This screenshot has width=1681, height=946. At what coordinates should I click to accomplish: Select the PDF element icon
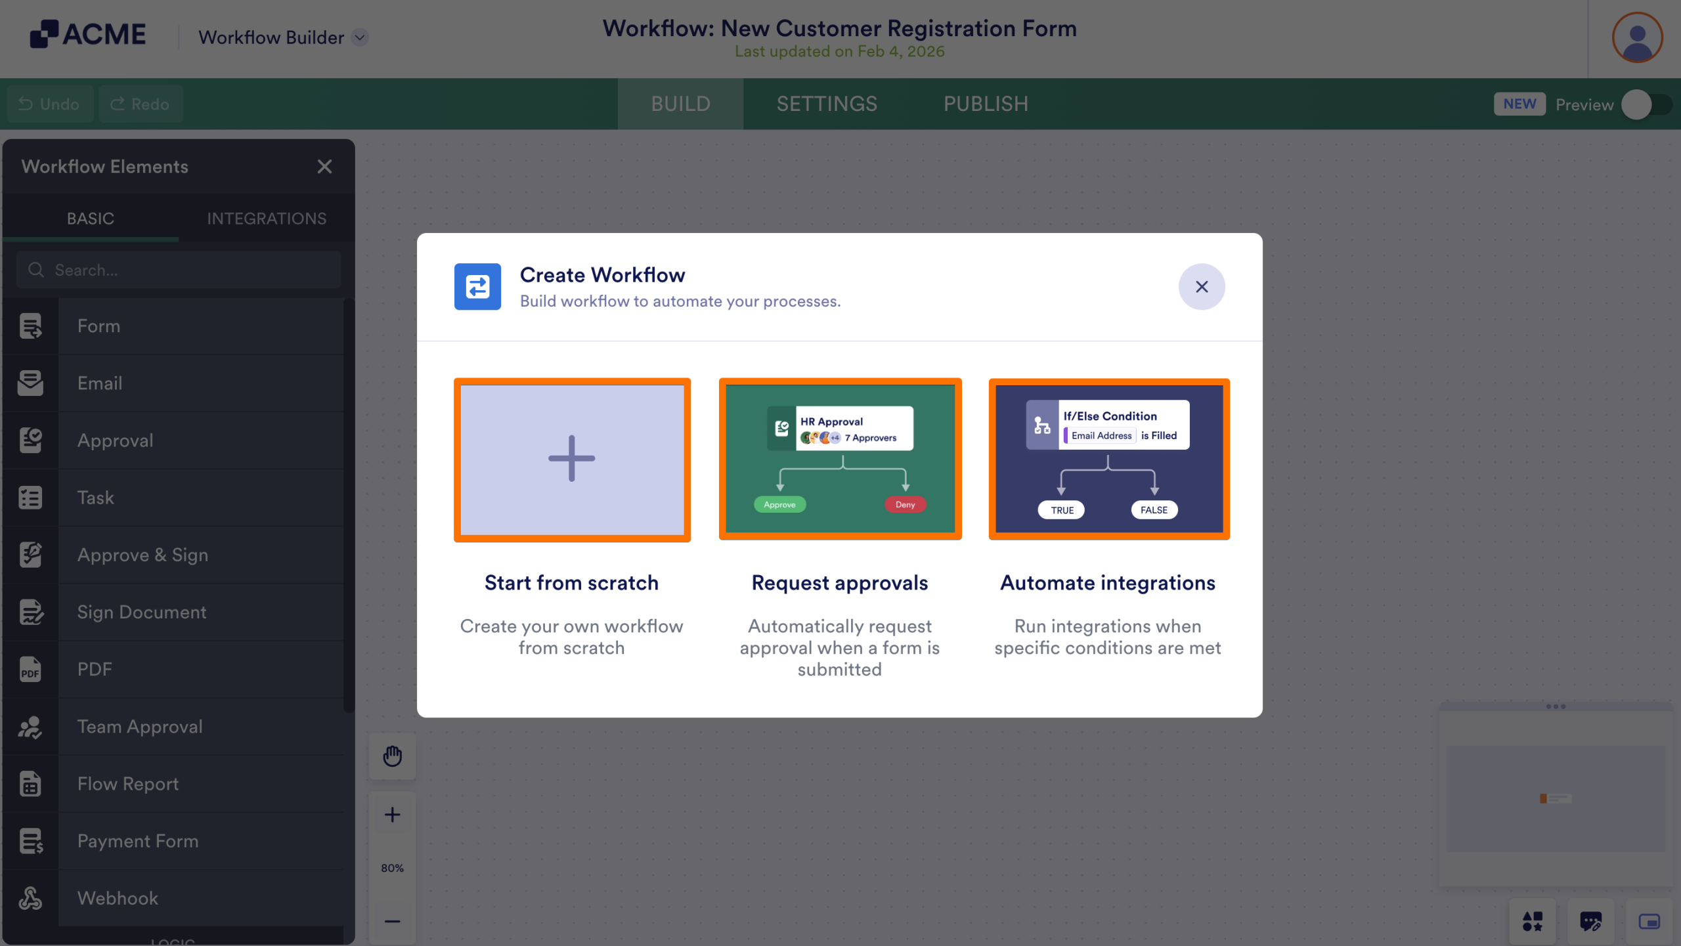click(30, 669)
